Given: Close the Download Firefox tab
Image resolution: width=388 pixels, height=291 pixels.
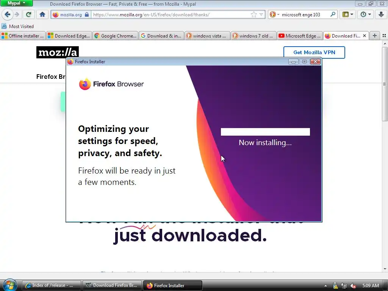Looking at the screenshot, I should (x=365, y=36).
